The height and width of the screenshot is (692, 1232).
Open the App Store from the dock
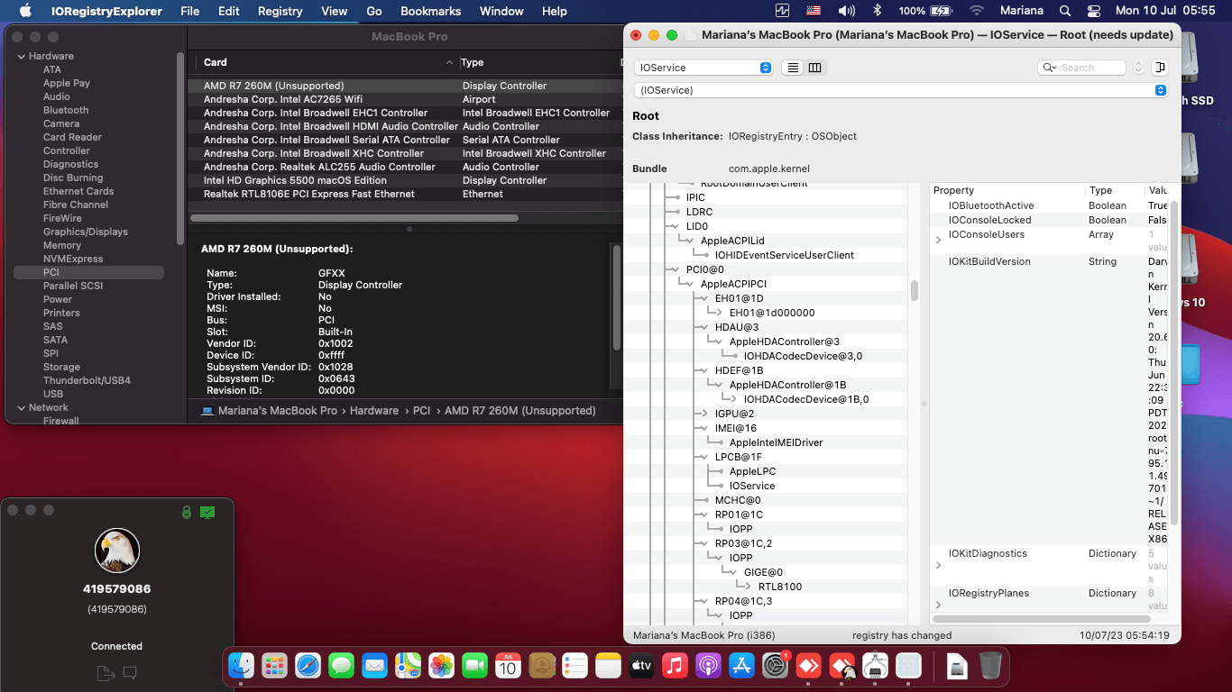[741, 666]
